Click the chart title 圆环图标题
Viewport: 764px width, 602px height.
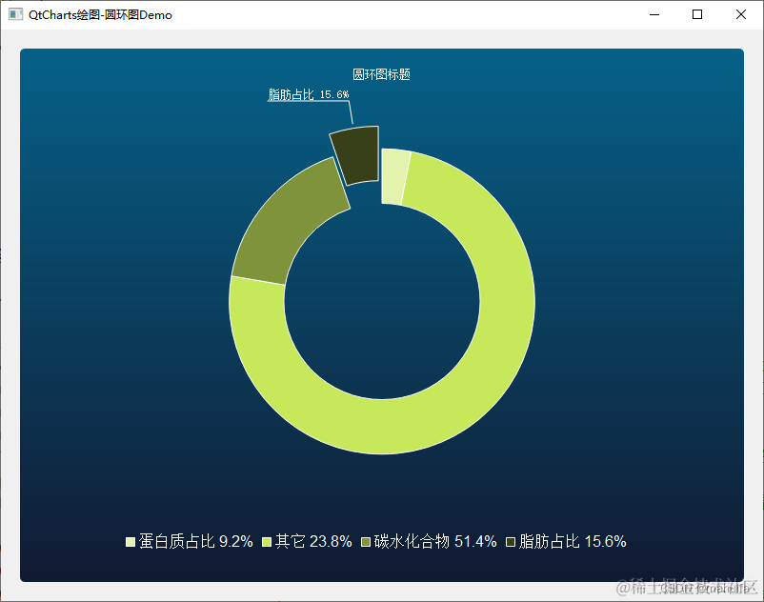381,74
